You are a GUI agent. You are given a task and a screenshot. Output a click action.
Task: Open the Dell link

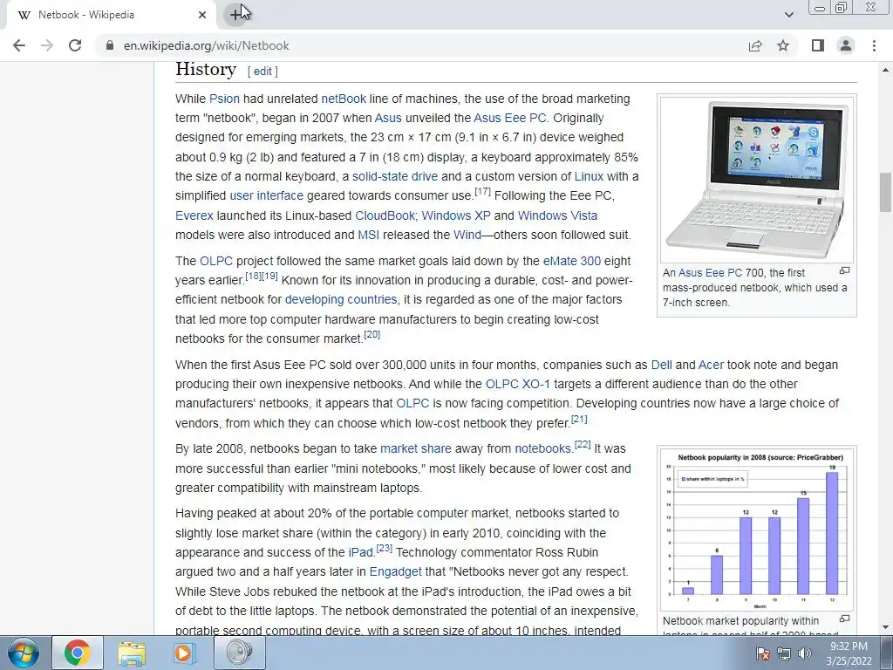pos(661,365)
